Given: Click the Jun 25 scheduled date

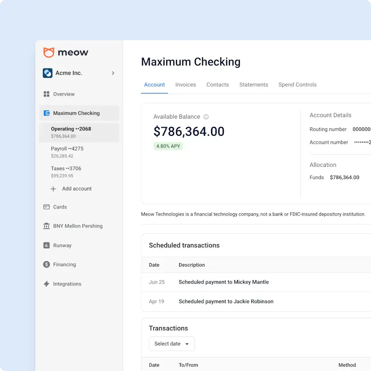Looking at the screenshot, I should 157,282.
